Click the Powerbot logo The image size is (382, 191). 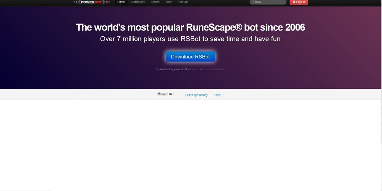coord(91,2)
